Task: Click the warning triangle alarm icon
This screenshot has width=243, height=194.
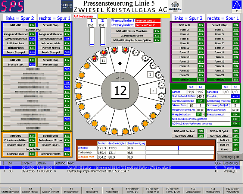Action: point(237,5)
